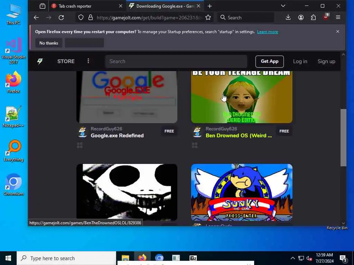354x265 pixels.
Task: Bookmark this page with the star
Action: click(208, 18)
